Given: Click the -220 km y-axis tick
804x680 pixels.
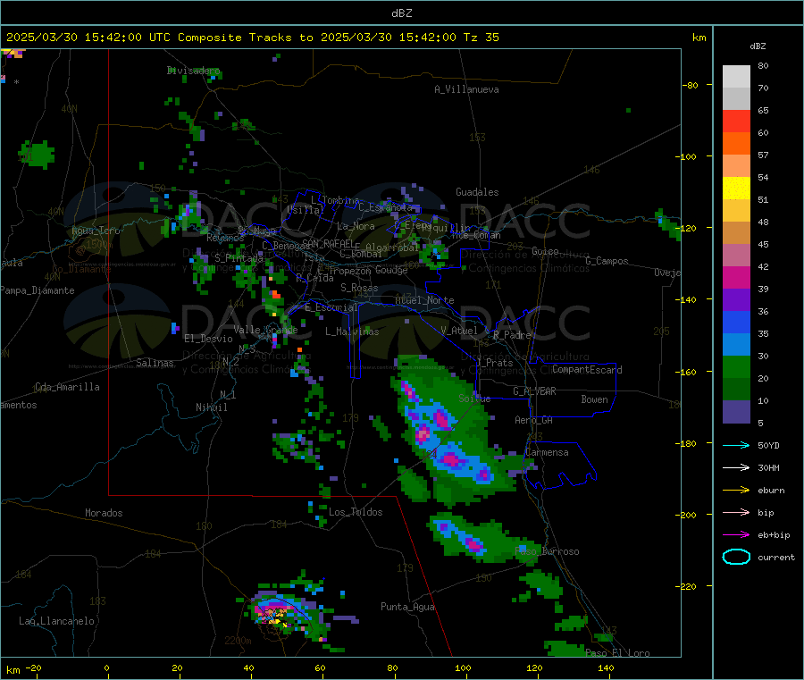Looking at the screenshot, I should coord(688,587).
